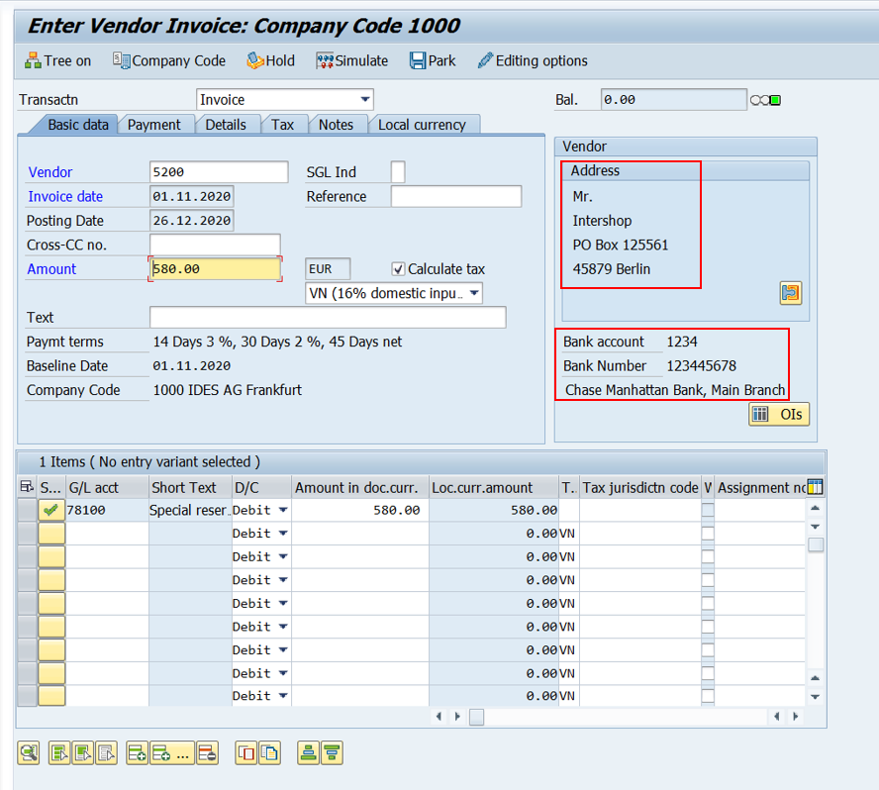Click the G/L acct column header
This screenshot has width=879, height=790.
(108, 487)
